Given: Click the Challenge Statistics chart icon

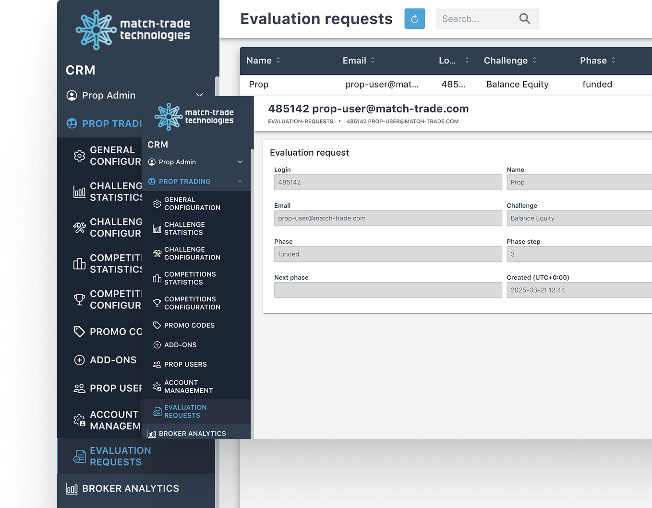Looking at the screenshot, I should (157, 229).
